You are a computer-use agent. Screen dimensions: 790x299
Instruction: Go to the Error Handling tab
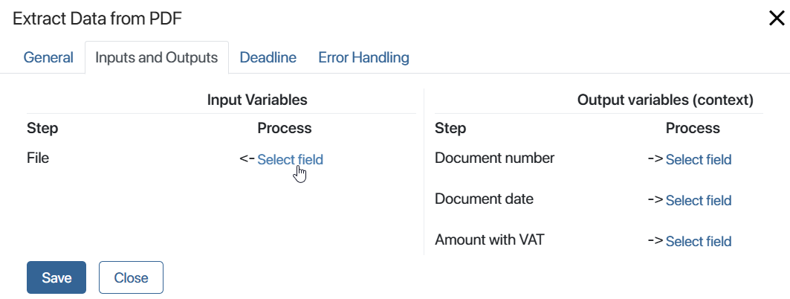click(363, 57)
